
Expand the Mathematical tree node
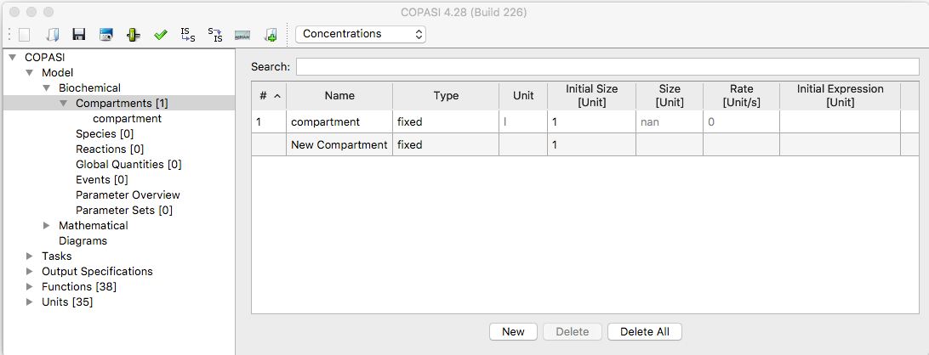click(46, 225)
